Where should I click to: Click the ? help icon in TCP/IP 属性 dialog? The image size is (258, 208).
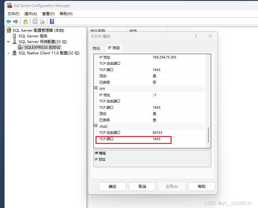[196, 36]
